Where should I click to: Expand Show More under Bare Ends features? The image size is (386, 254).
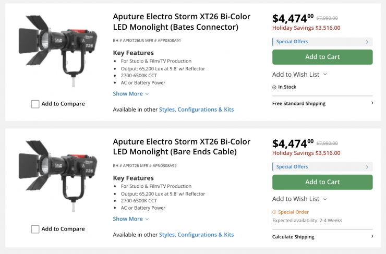pyautogui.click(x=131, y=219)
